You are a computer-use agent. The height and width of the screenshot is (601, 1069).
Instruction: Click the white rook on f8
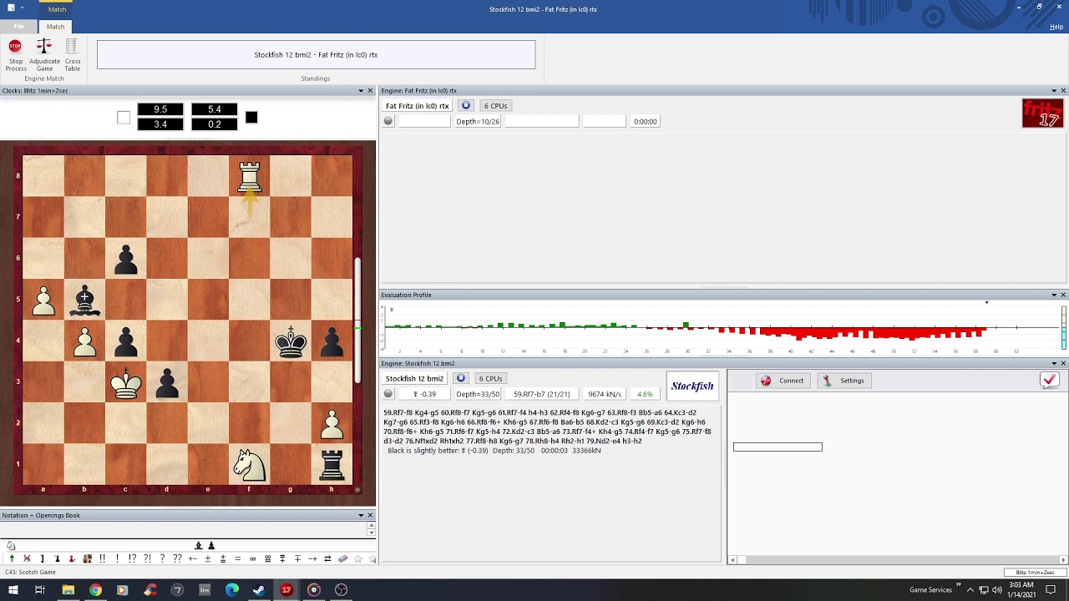coord(249,176)
